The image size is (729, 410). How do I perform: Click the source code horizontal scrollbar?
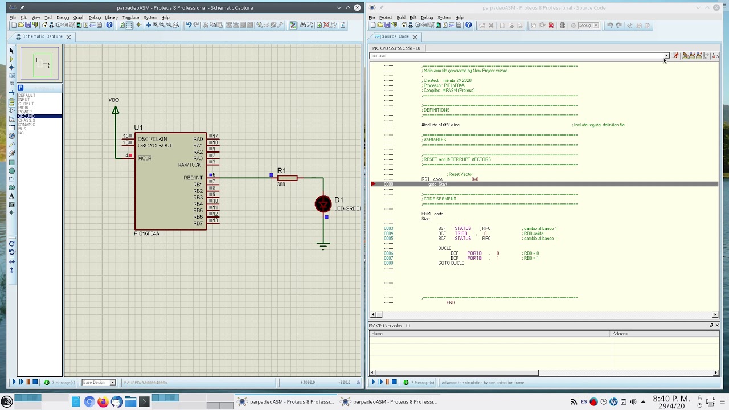(543, 315)
